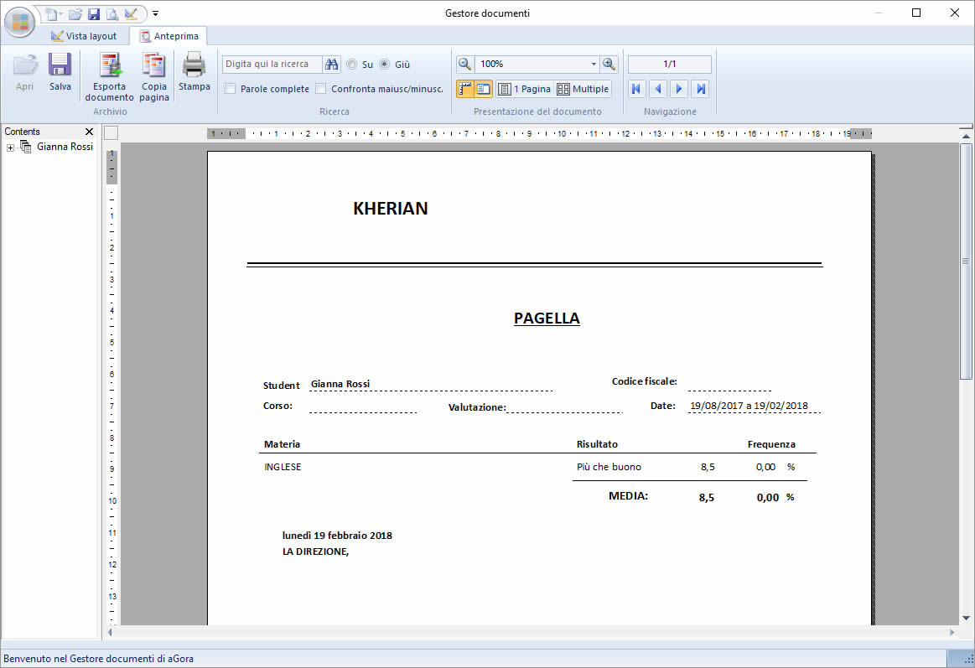This screenshot has width=975, height=668.
Task: Click the layout design quick-access icon
Action: point(132,13)
